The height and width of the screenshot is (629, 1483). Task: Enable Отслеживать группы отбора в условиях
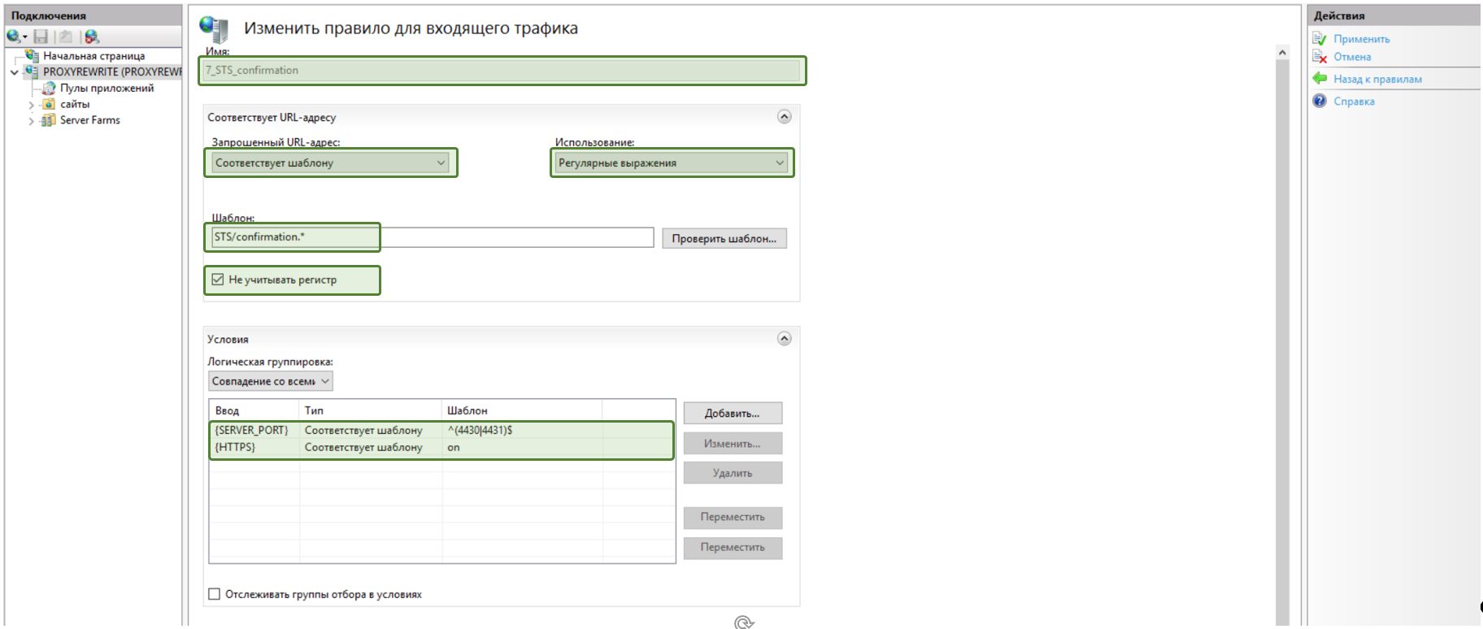215,594
